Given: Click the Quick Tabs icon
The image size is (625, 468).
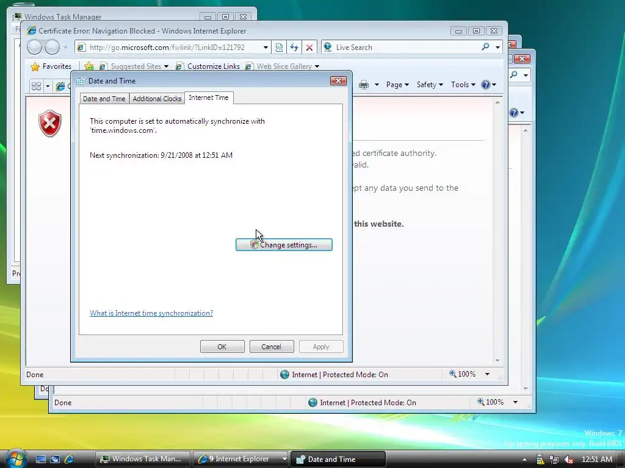Looking at the screenshot, I should [36, 86].
